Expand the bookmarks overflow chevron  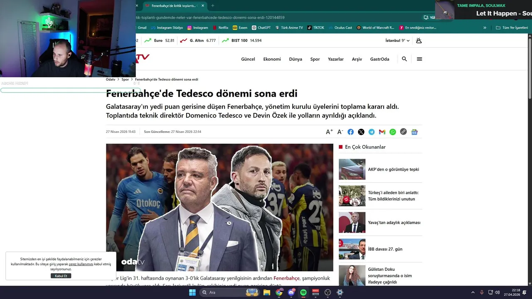tap(485, 28)
